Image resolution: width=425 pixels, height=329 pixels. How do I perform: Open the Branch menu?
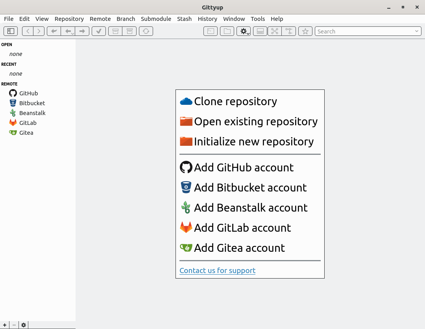tap(126, 19)
